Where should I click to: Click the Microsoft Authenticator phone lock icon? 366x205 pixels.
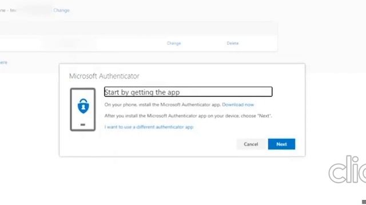[83, 109]
